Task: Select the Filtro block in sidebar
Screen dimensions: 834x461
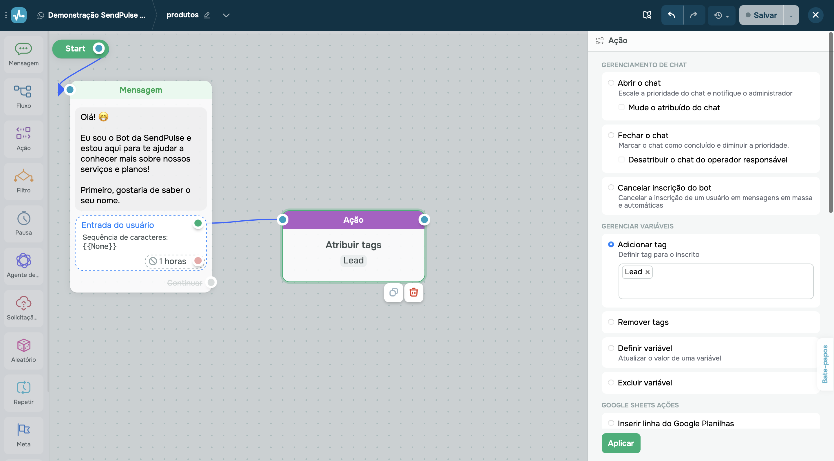Action: point(24,181)
